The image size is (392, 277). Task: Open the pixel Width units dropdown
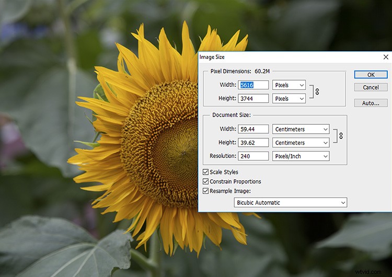[289, 85]
